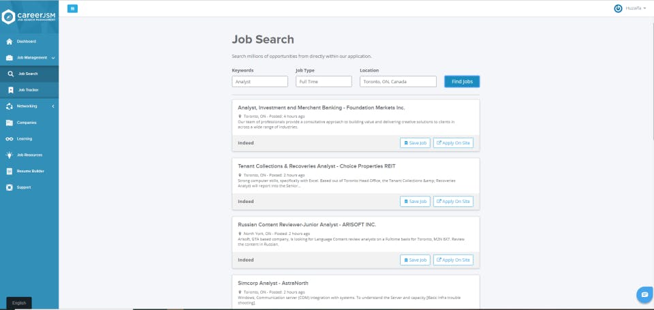Screen dimensions: 654x310
Task: Click the Job Tracker bookmark icon
Action: 11,90
